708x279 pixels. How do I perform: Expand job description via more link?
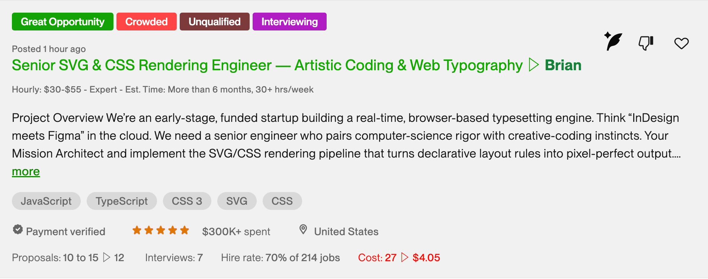(26, 172)
